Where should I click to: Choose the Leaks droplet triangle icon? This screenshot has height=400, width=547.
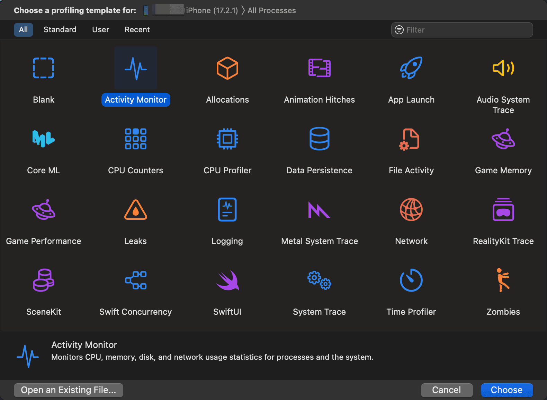tap(136, 209)
